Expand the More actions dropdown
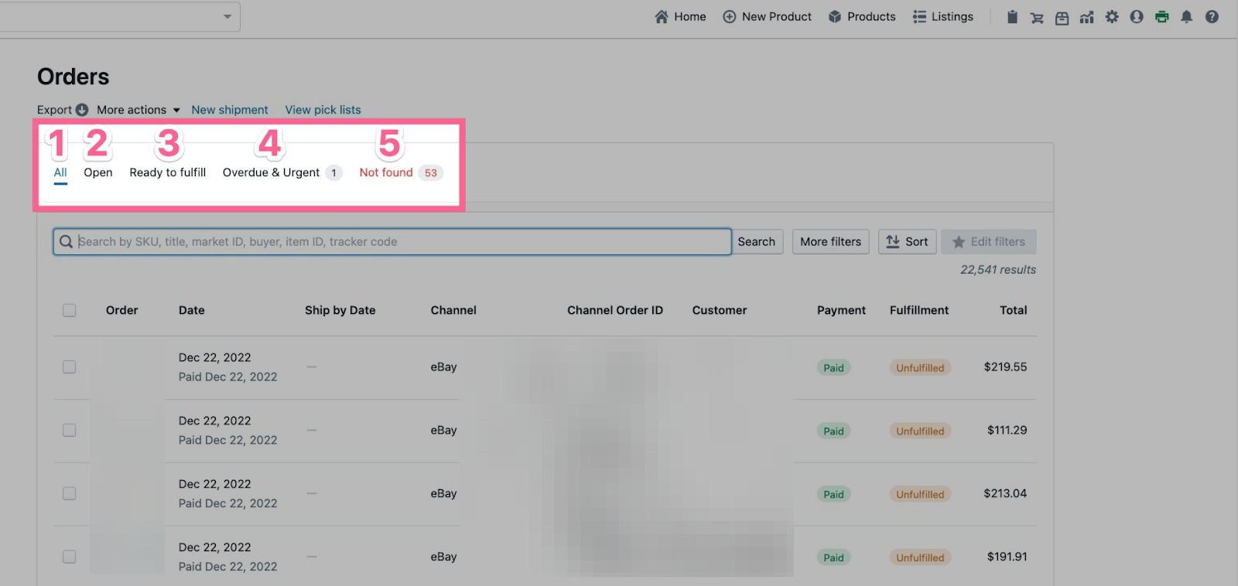Image resolution: width=1238 pixels, height=586 pixels. click(138, 110)
